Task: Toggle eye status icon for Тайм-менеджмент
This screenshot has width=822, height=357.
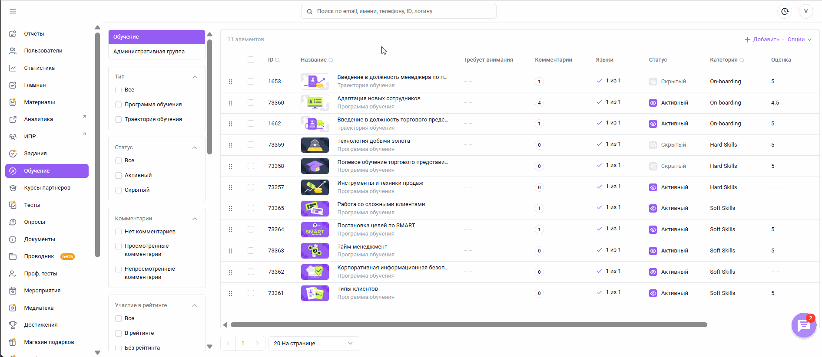Action: [x=653, y=251]
